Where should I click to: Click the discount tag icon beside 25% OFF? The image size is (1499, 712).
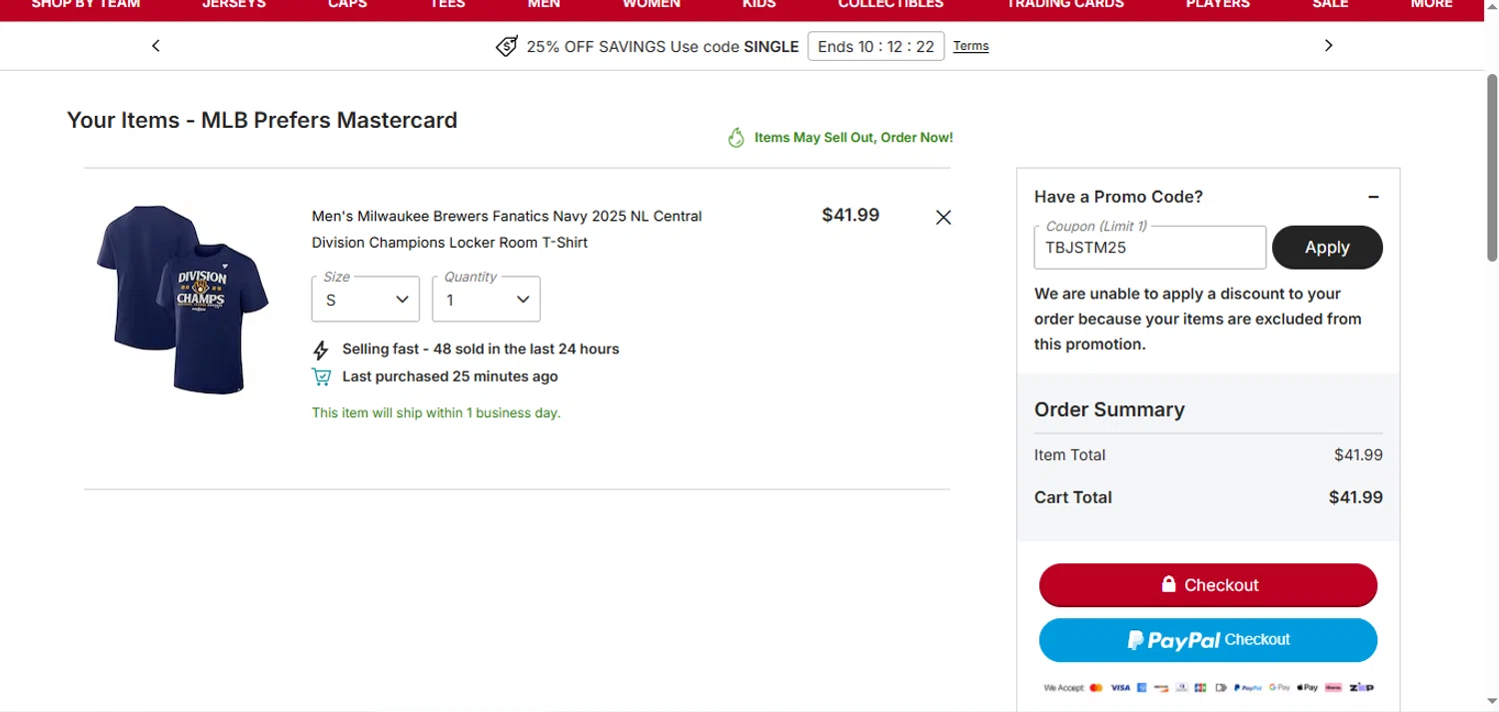coord(507,46)
